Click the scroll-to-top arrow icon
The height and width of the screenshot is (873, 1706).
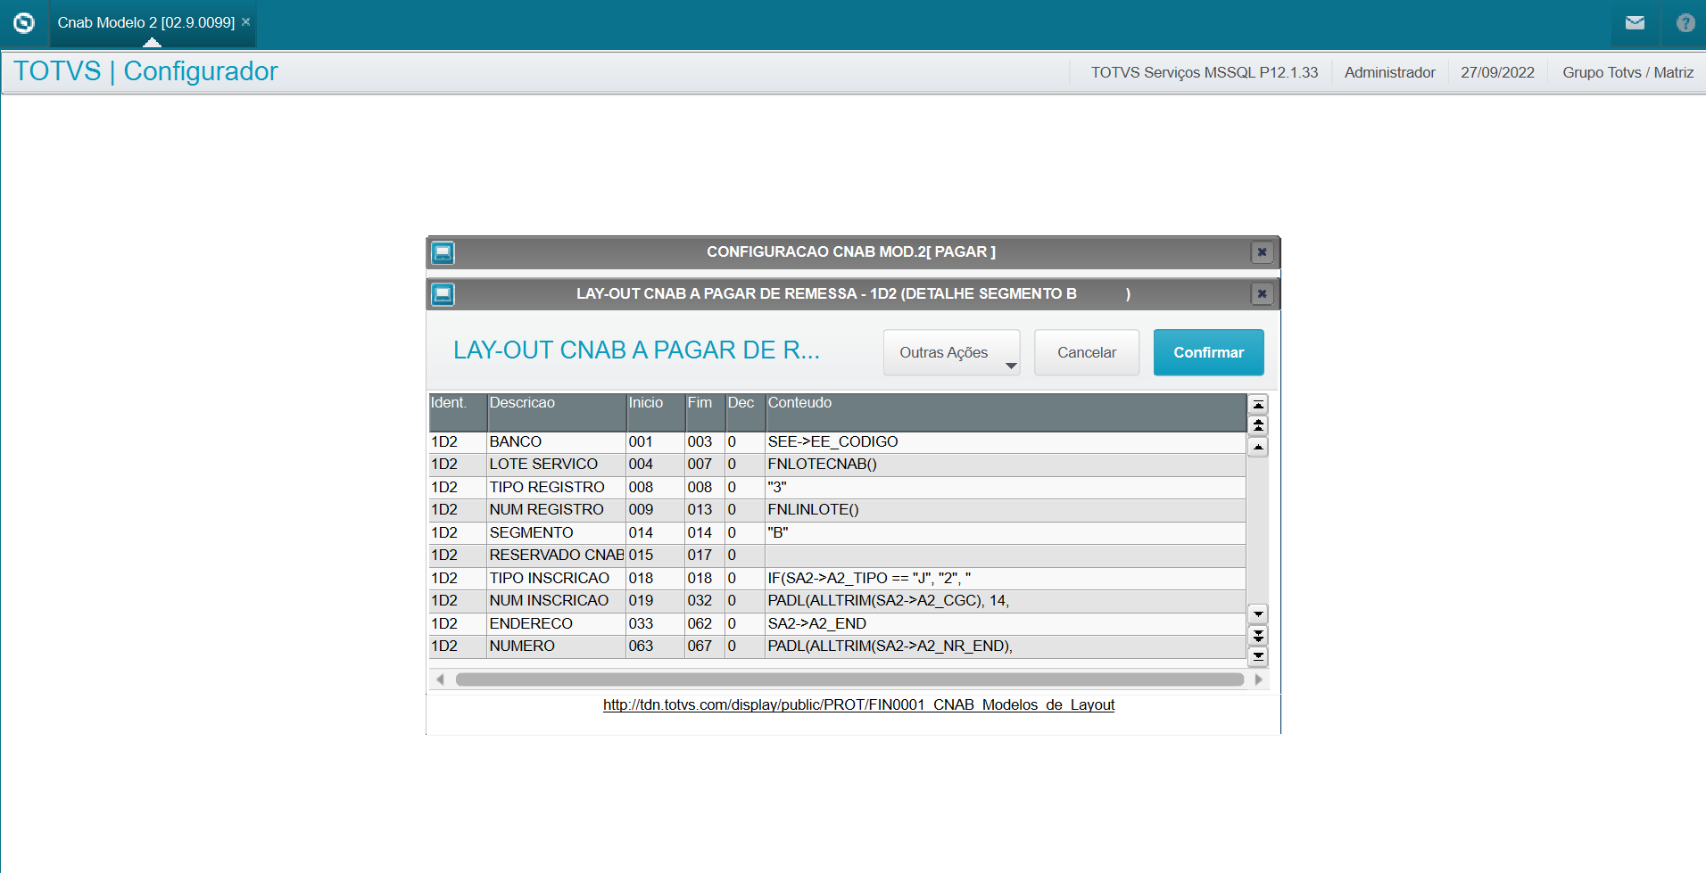click(x=1258, y=405)
